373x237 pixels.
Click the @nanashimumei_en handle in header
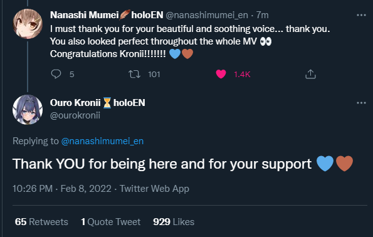(207, 15)
